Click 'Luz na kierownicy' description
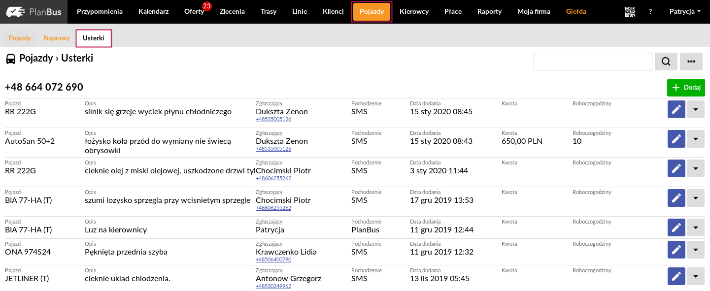 (116, 230)
